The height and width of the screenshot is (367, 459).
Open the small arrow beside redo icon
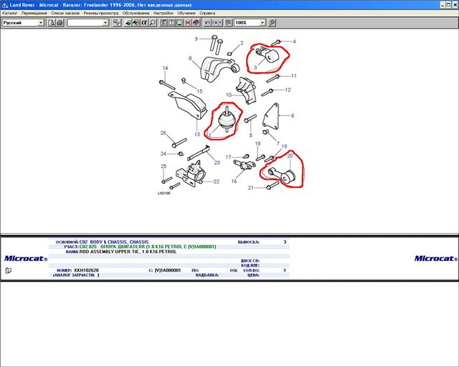tap(220, 22)
